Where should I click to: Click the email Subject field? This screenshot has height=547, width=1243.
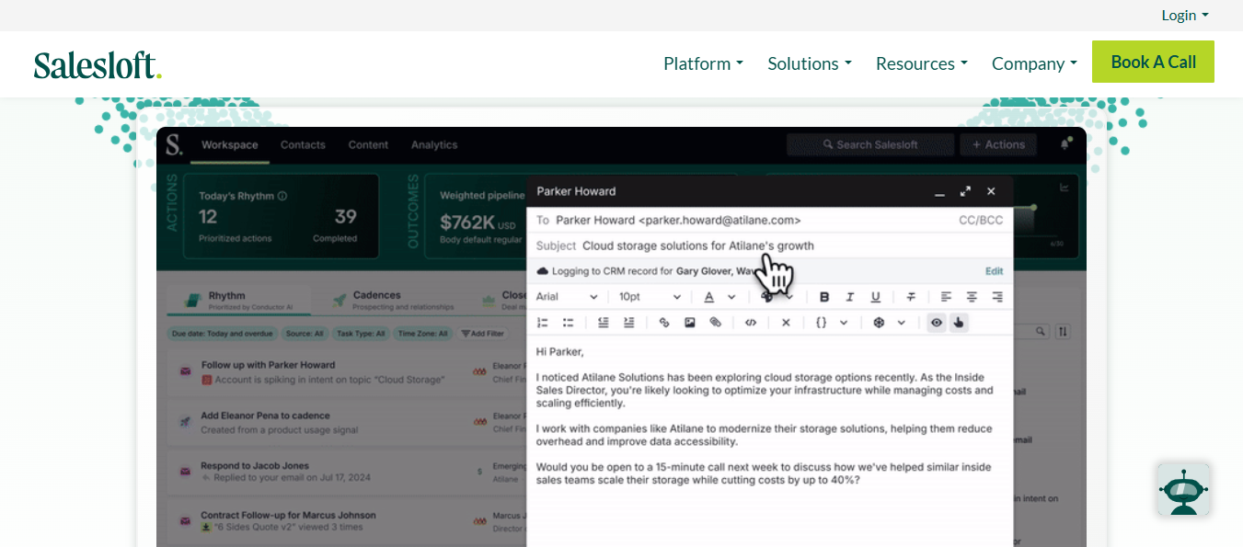pyautogui.click(x=769, y=245)
